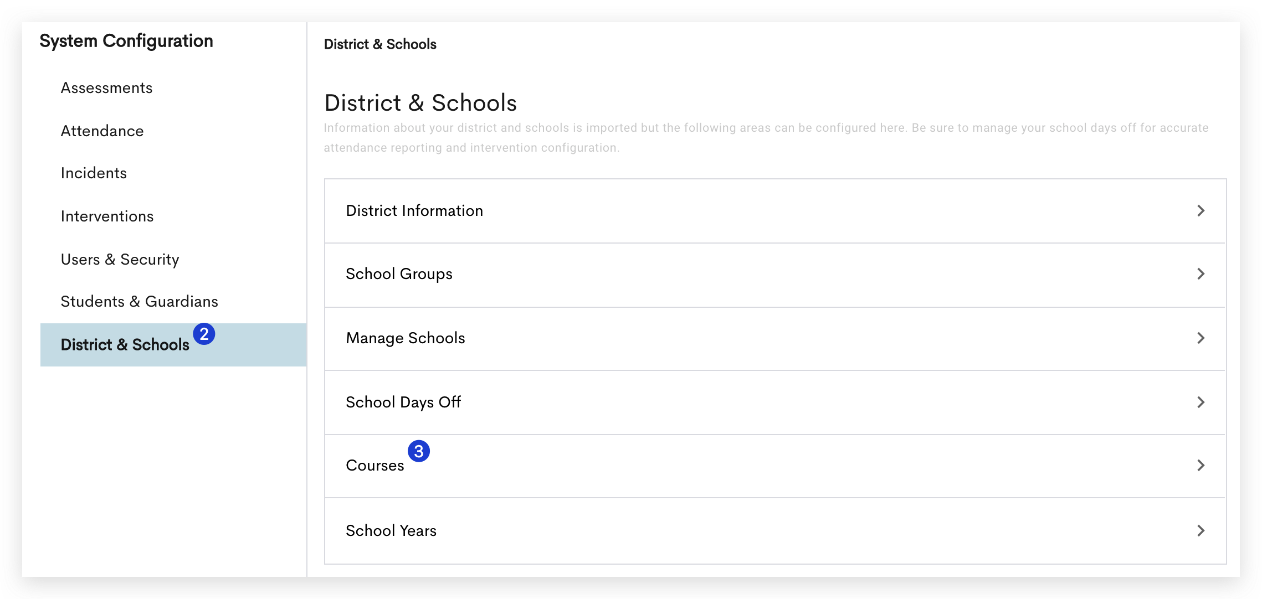The image size is (1262, 599).
Task: Click the chevron beside School Years
Action: pyautogui.click(x=1201, y=531)
